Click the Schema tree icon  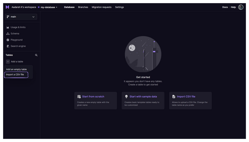[x=8, y=34]
